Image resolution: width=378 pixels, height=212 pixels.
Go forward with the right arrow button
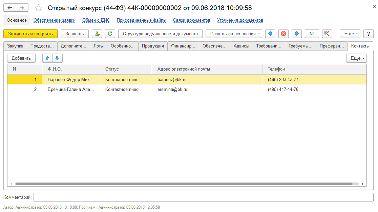click(22, 8)
